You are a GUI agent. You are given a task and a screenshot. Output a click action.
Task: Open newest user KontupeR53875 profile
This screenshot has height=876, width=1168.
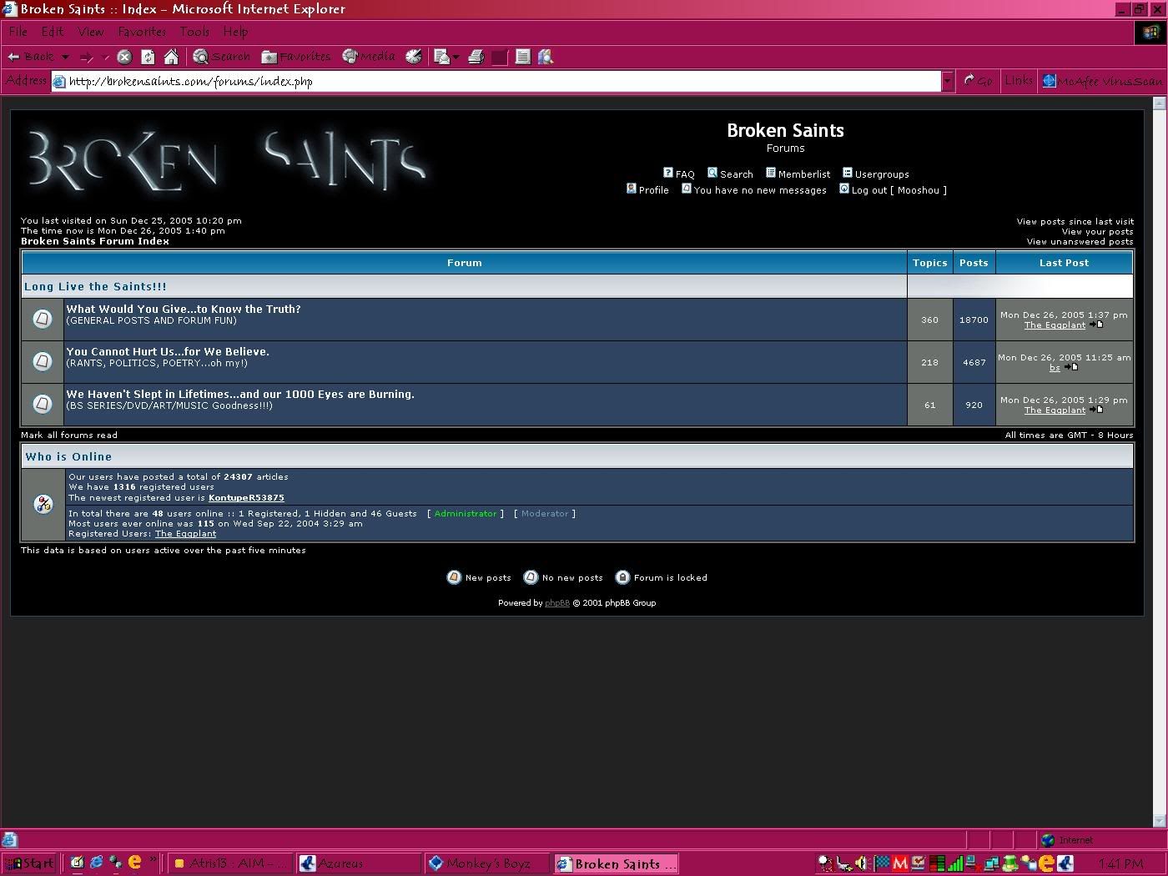click(246, 497)
